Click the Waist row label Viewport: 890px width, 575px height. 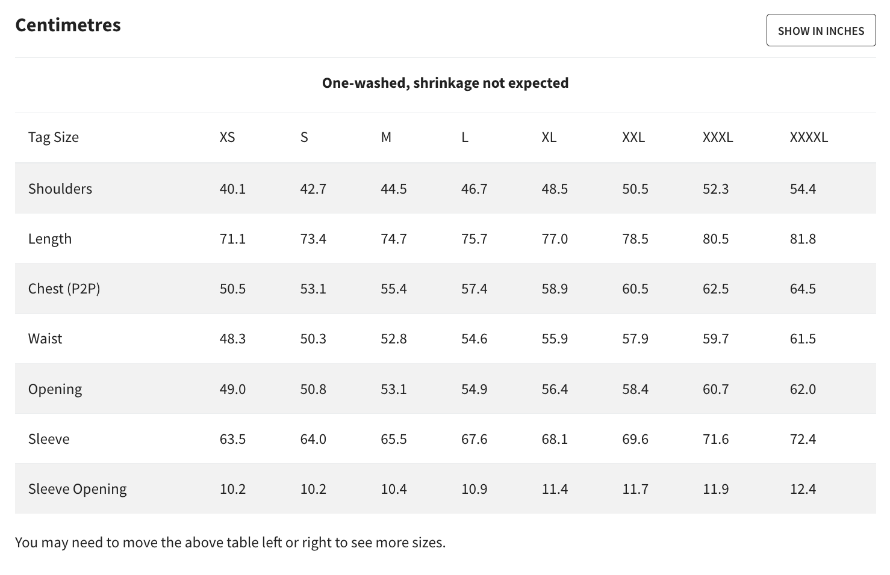tap(45, 339)
